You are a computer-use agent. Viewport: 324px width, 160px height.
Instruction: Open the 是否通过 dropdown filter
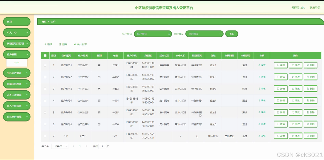pyautogui.click(x=205, y=34)
